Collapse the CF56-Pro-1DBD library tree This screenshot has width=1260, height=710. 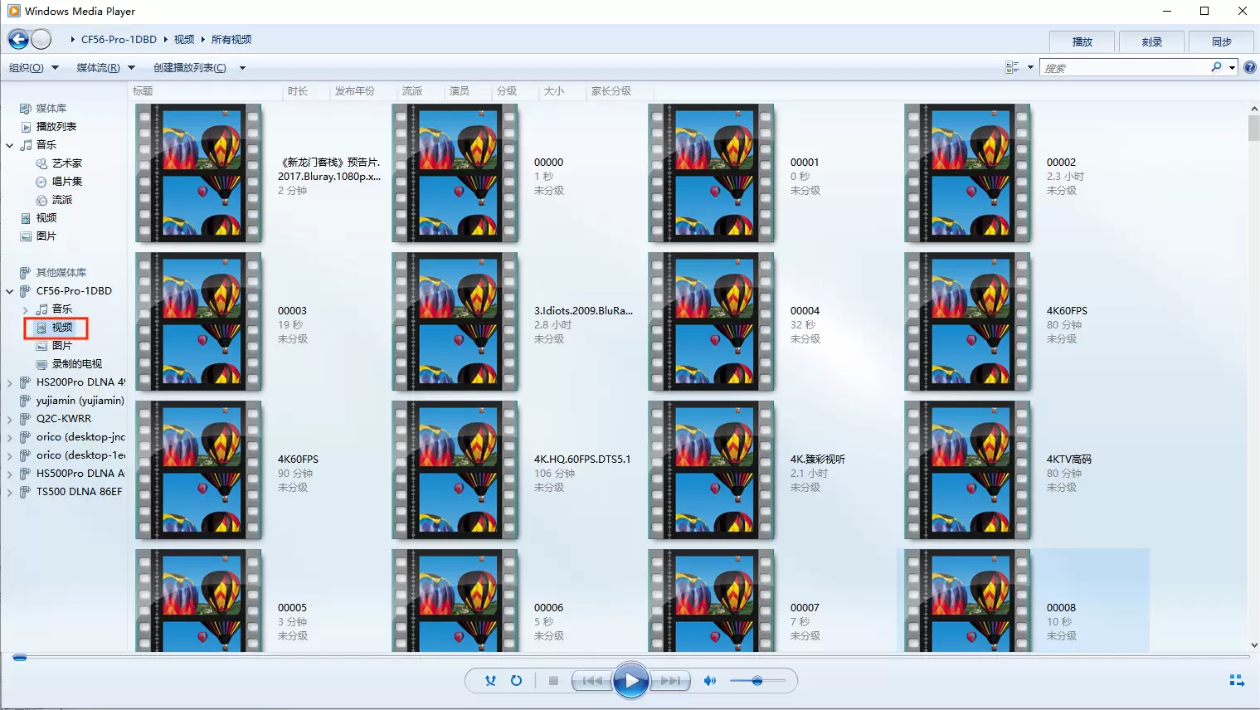click(x=9, y=291)
